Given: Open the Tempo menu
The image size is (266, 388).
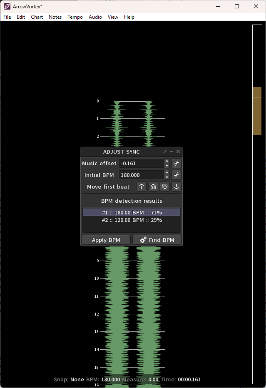Looking at the screenshot, I should (75, 17).
